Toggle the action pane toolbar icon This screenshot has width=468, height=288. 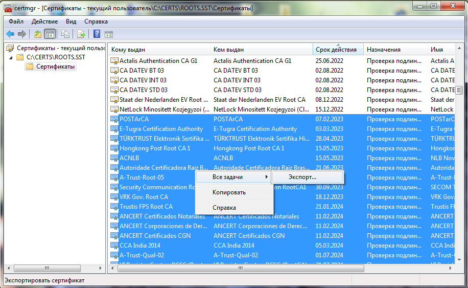click(109, 34)
